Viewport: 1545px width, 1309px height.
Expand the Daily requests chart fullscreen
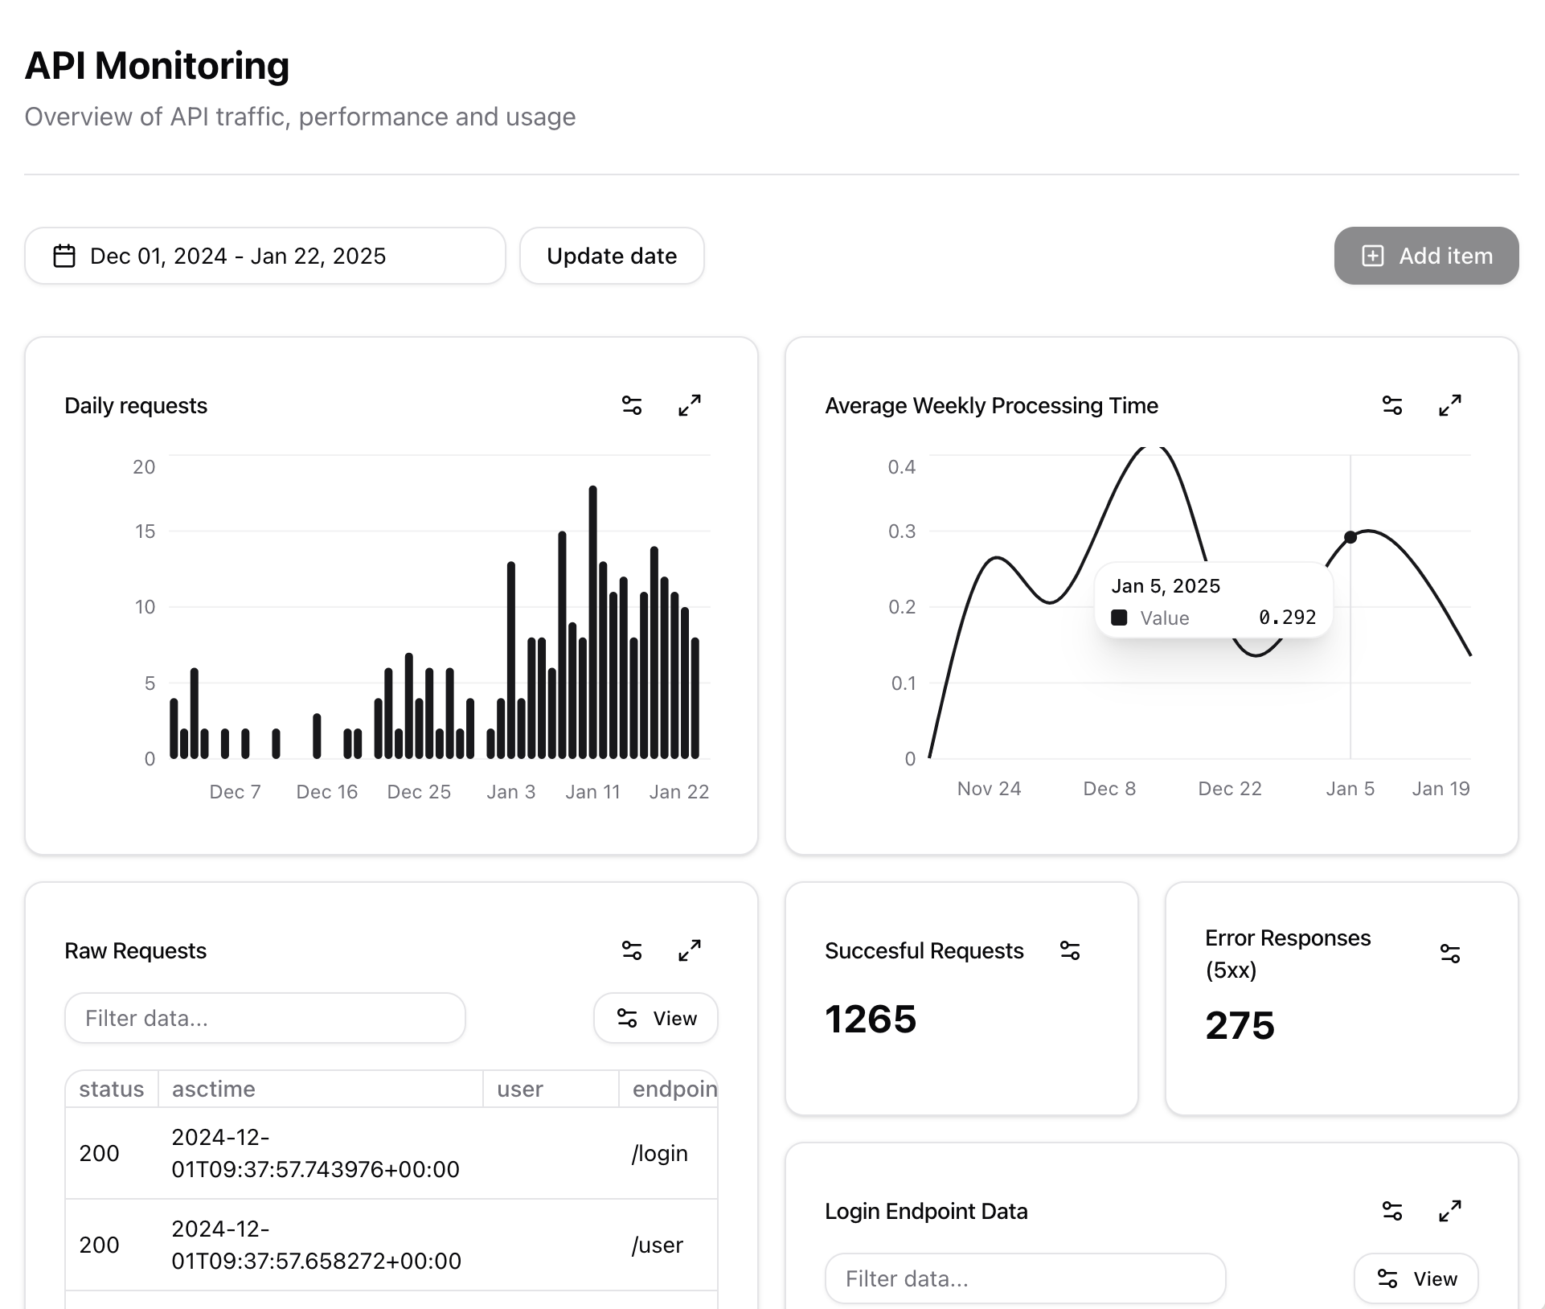[x=690, y=405]
